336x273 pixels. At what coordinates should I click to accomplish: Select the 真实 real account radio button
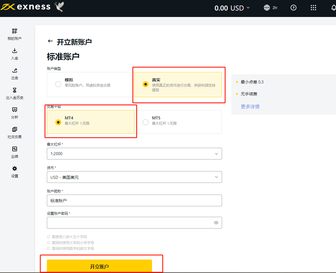click(146, 84)
